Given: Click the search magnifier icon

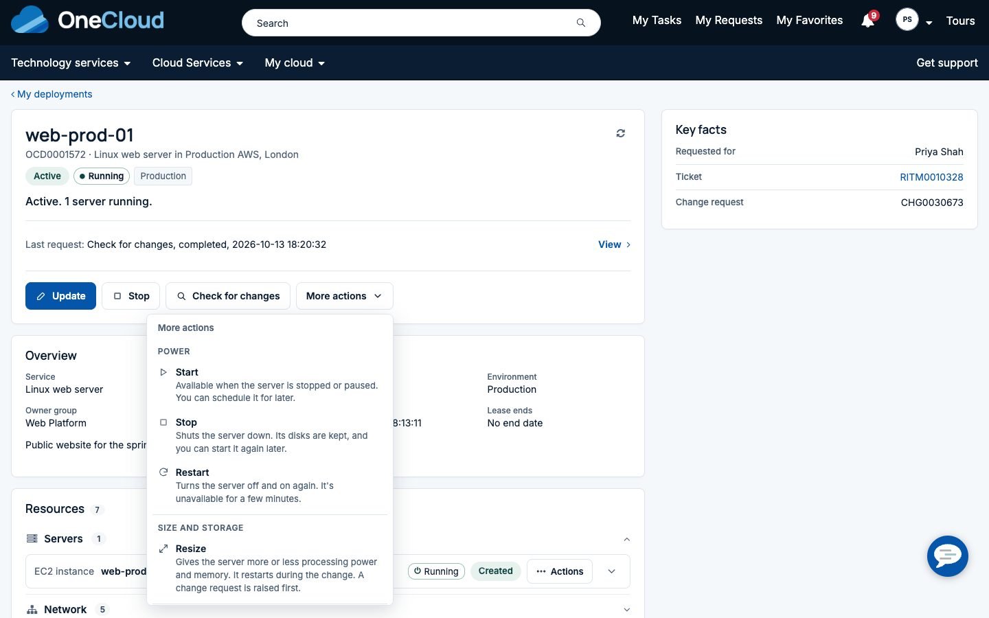Looking at the screenshot, I should point(581,23).
